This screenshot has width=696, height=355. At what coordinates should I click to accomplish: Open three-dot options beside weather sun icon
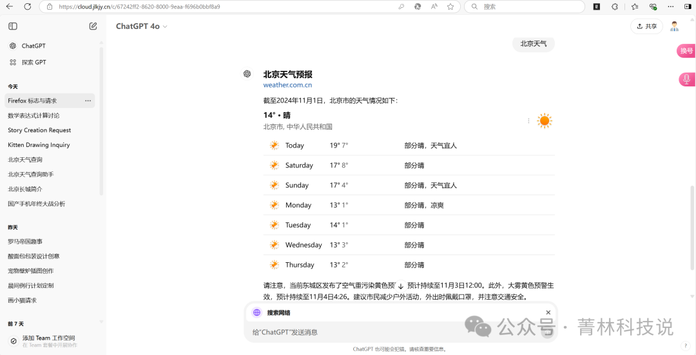tap(528, 120)
